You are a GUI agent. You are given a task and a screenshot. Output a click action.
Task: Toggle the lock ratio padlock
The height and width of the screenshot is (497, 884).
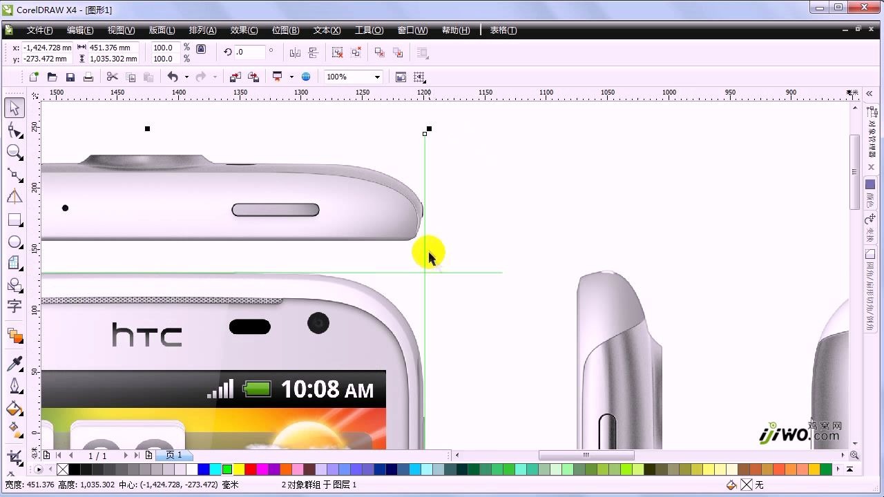pos(201,49)
